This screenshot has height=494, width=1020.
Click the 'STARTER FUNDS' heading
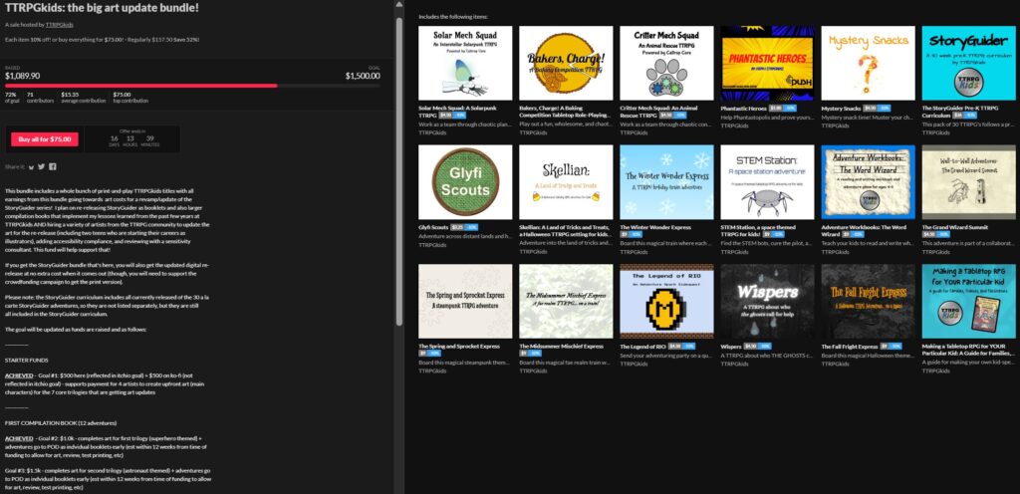[x=27, y=361]
